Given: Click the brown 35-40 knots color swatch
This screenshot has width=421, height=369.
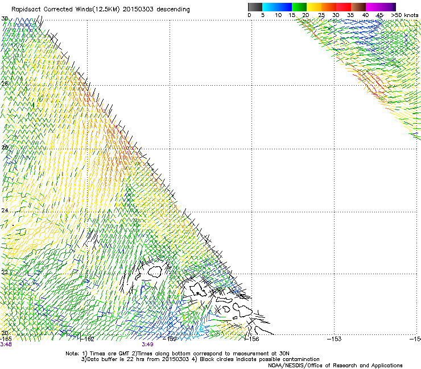Looking at the screenshot, I should coord(358,7).
